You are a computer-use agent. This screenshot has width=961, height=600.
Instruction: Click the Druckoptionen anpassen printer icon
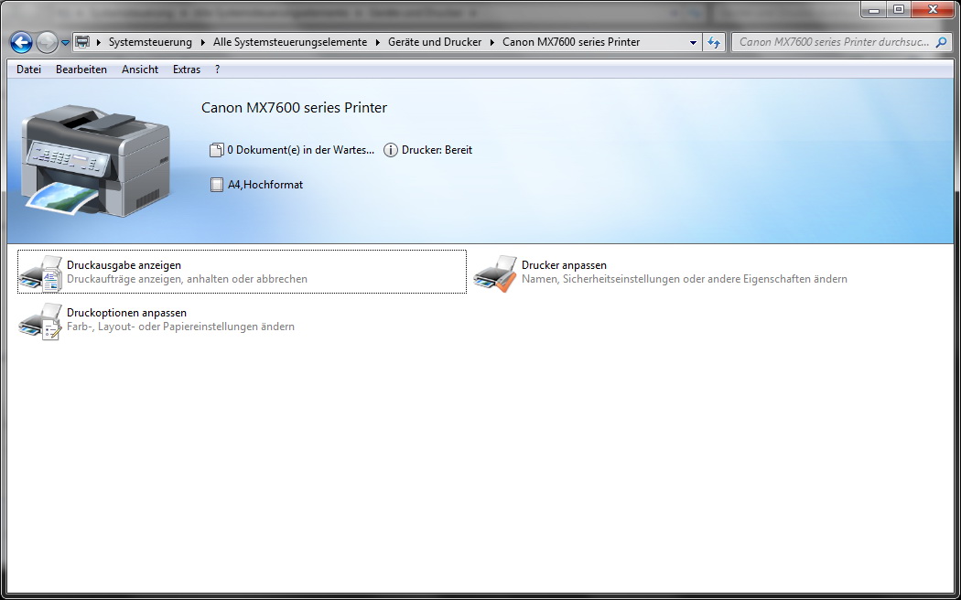point(41,321)
